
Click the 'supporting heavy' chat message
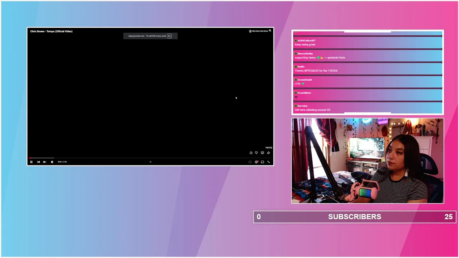pyautogui.click(x=320, y=58)
